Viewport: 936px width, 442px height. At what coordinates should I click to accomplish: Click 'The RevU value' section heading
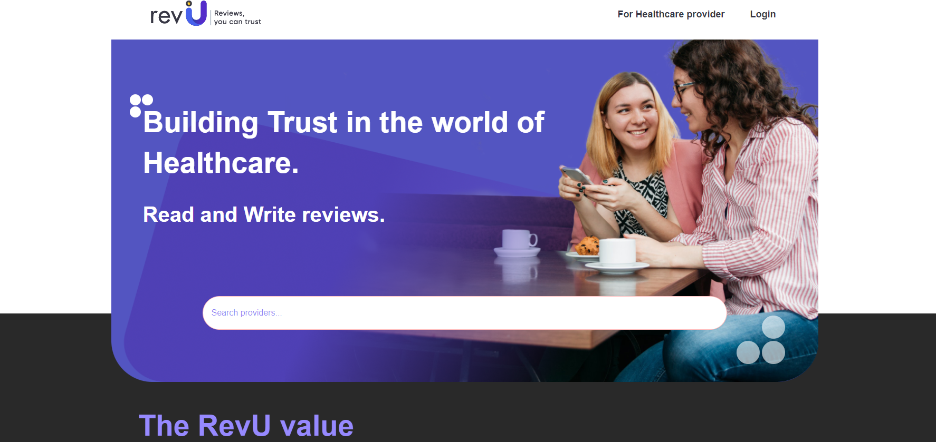[246, 426]
